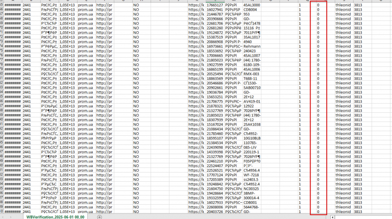Image resolution: width=392 pixels, height=219 pixels.
Task: Select cell containing 17205389
Action: 215,180
